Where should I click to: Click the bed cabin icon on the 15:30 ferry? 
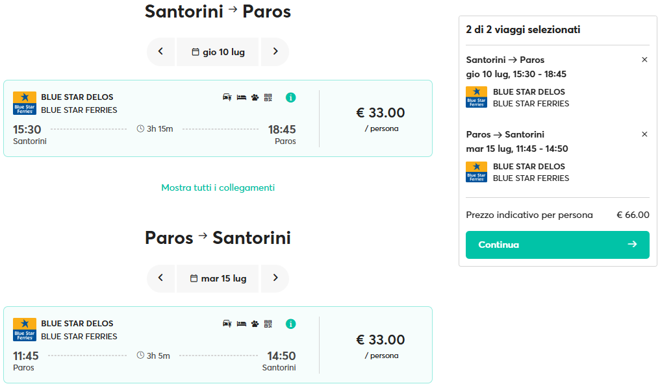pyautogui.click(x=241, y=97)
